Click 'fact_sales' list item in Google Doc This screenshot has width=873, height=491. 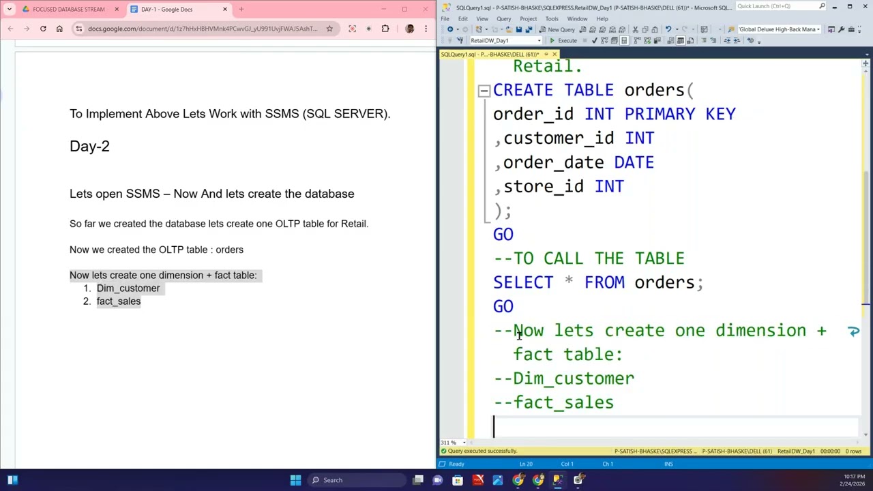pyautogui.click(x=119, y=301)
